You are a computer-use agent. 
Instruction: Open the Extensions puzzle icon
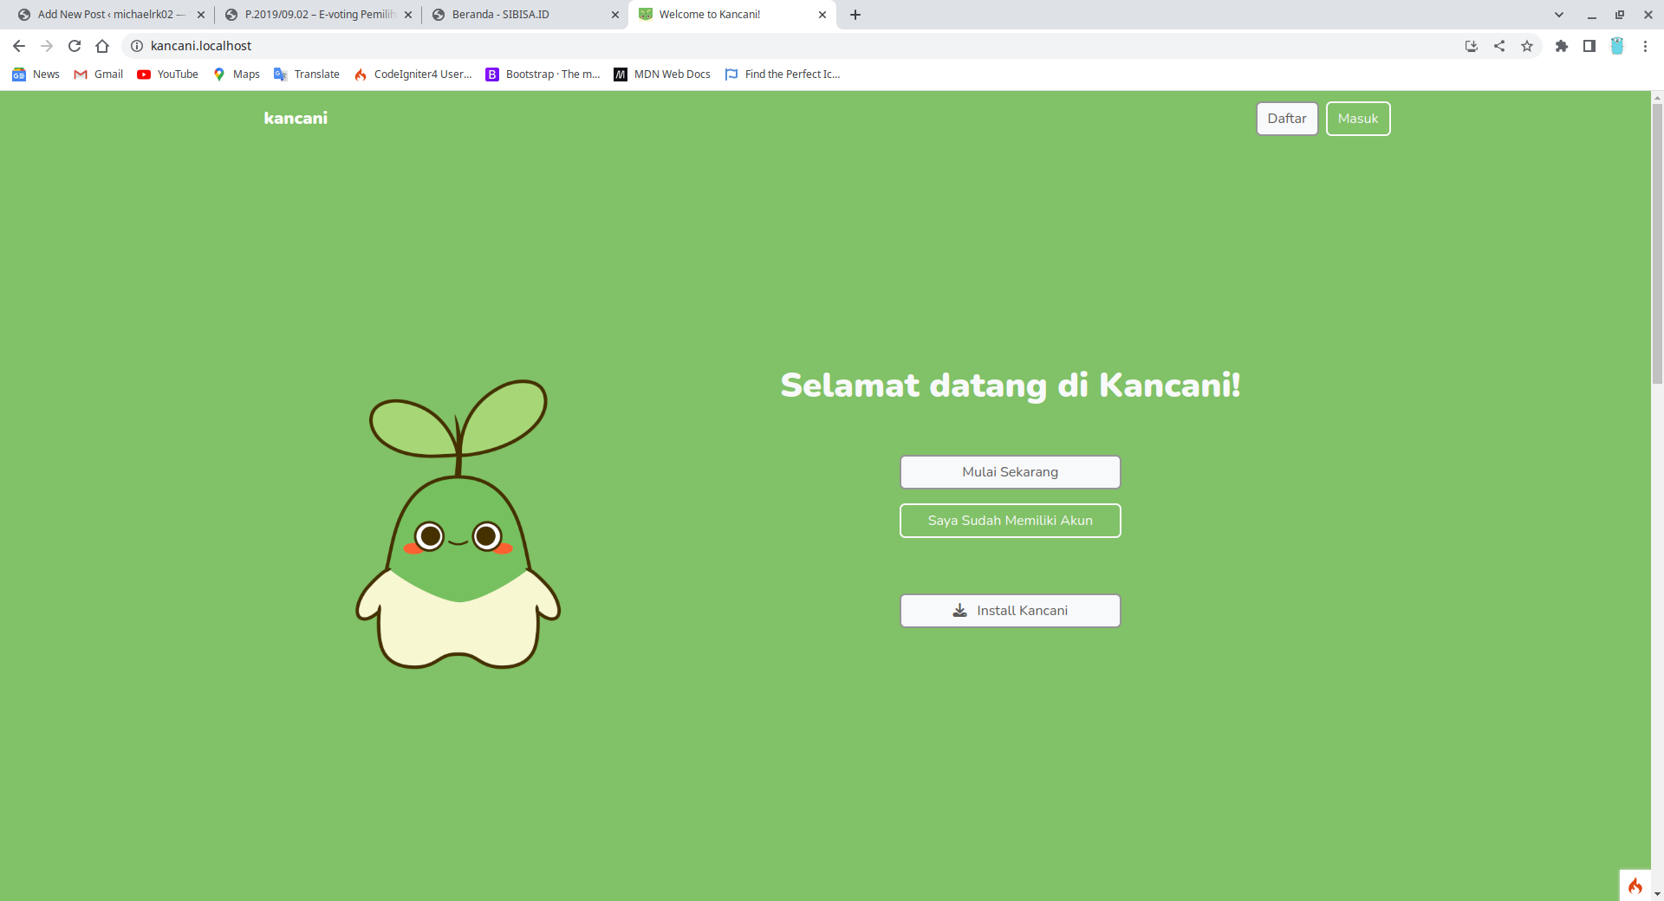coord(1561,46)
